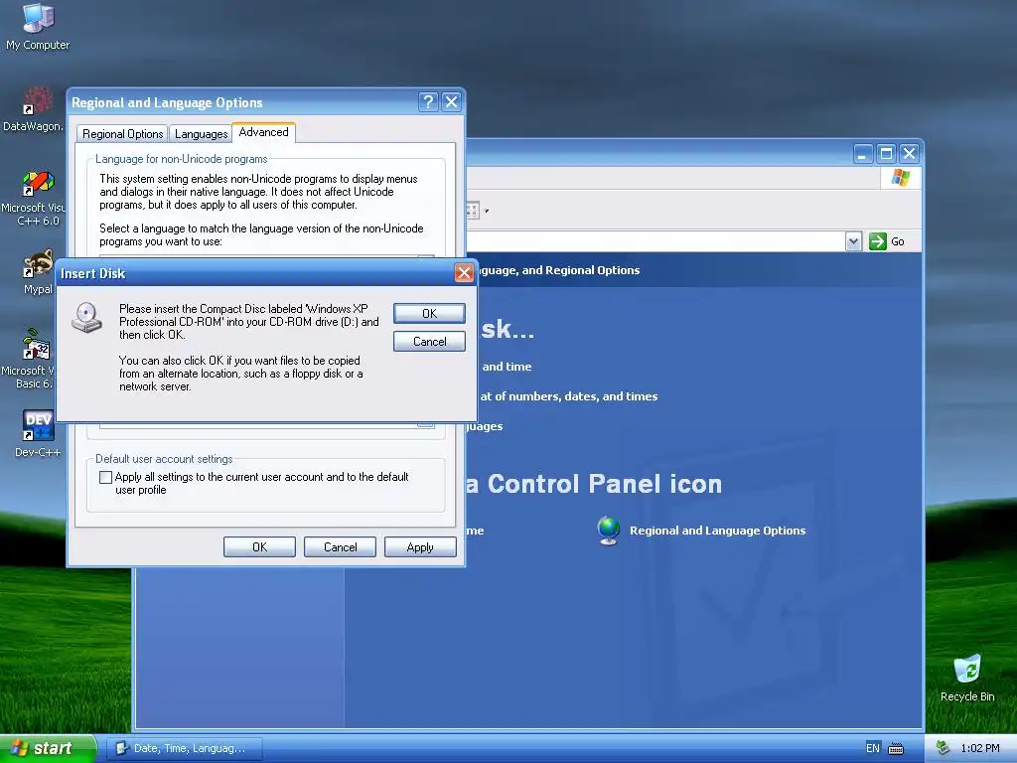
Task: Click the Date, Time, Languag... taskbar button
Action: [x=185, y=748]
